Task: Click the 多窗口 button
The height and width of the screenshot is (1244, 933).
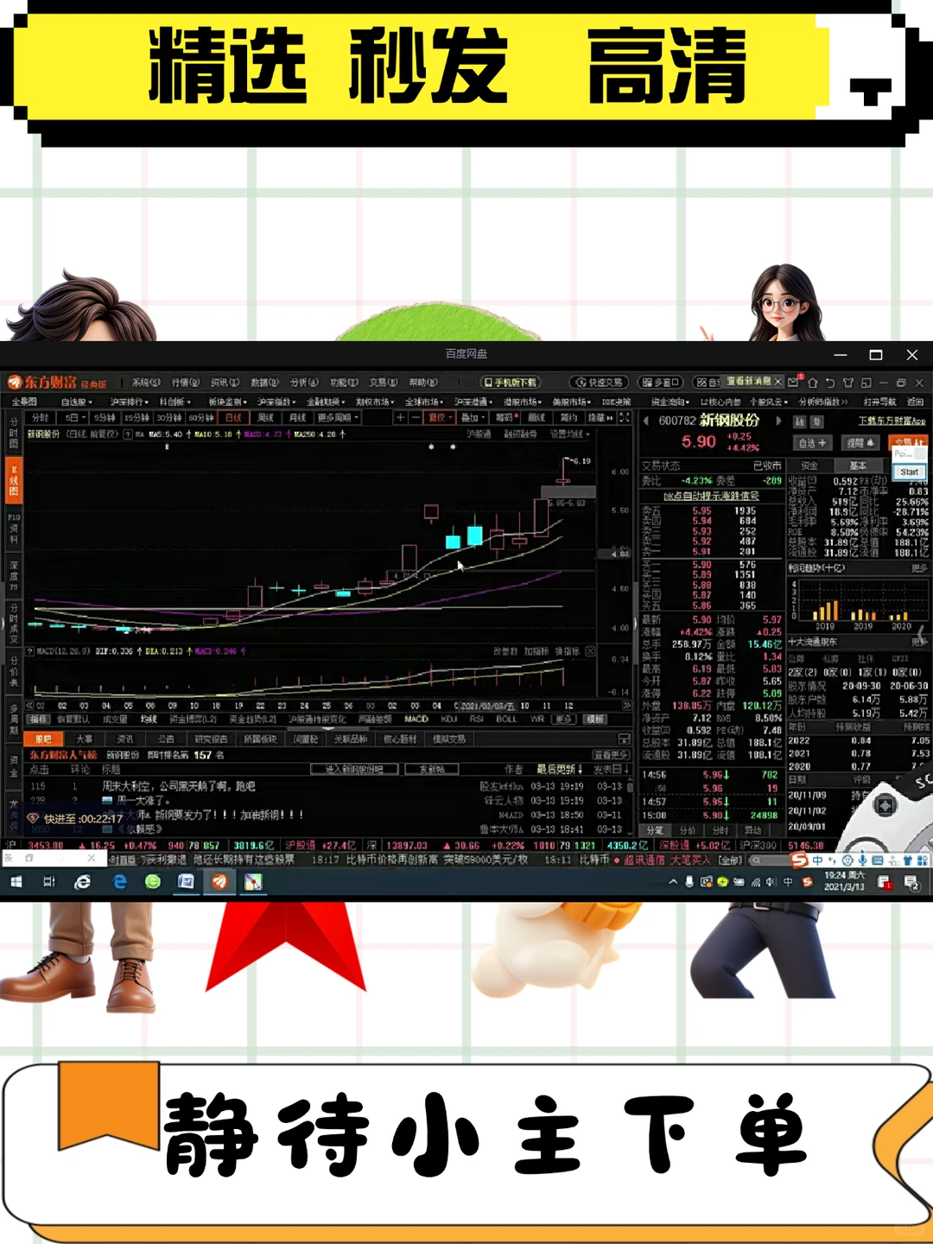Action: point(661,382)
